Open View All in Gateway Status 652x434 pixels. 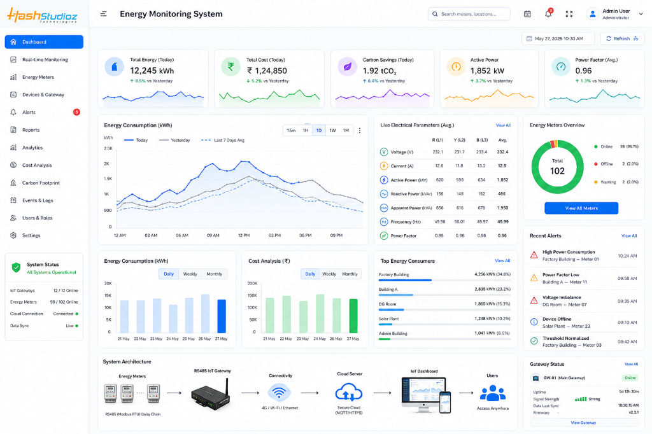(631, 364)
